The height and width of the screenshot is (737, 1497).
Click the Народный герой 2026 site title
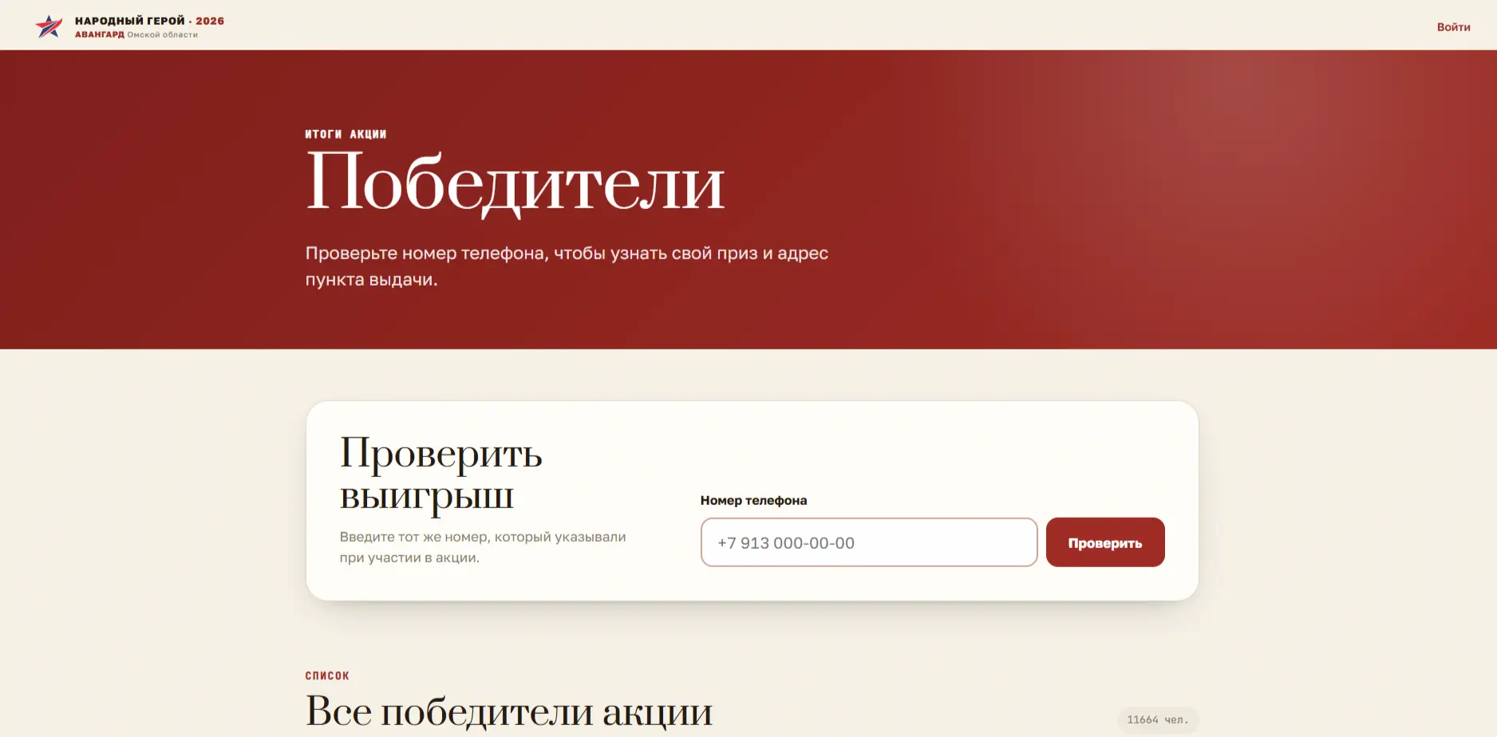click(x=149, y=21)
